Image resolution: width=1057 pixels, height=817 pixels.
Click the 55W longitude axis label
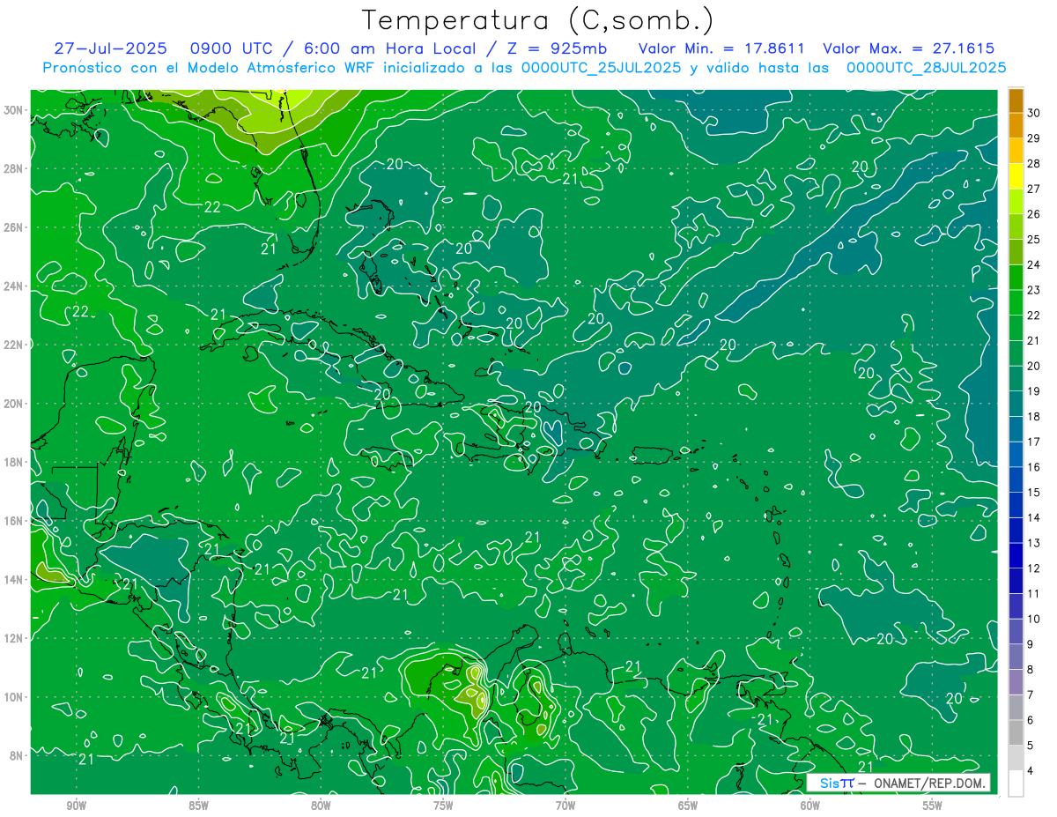pos(933,806)
